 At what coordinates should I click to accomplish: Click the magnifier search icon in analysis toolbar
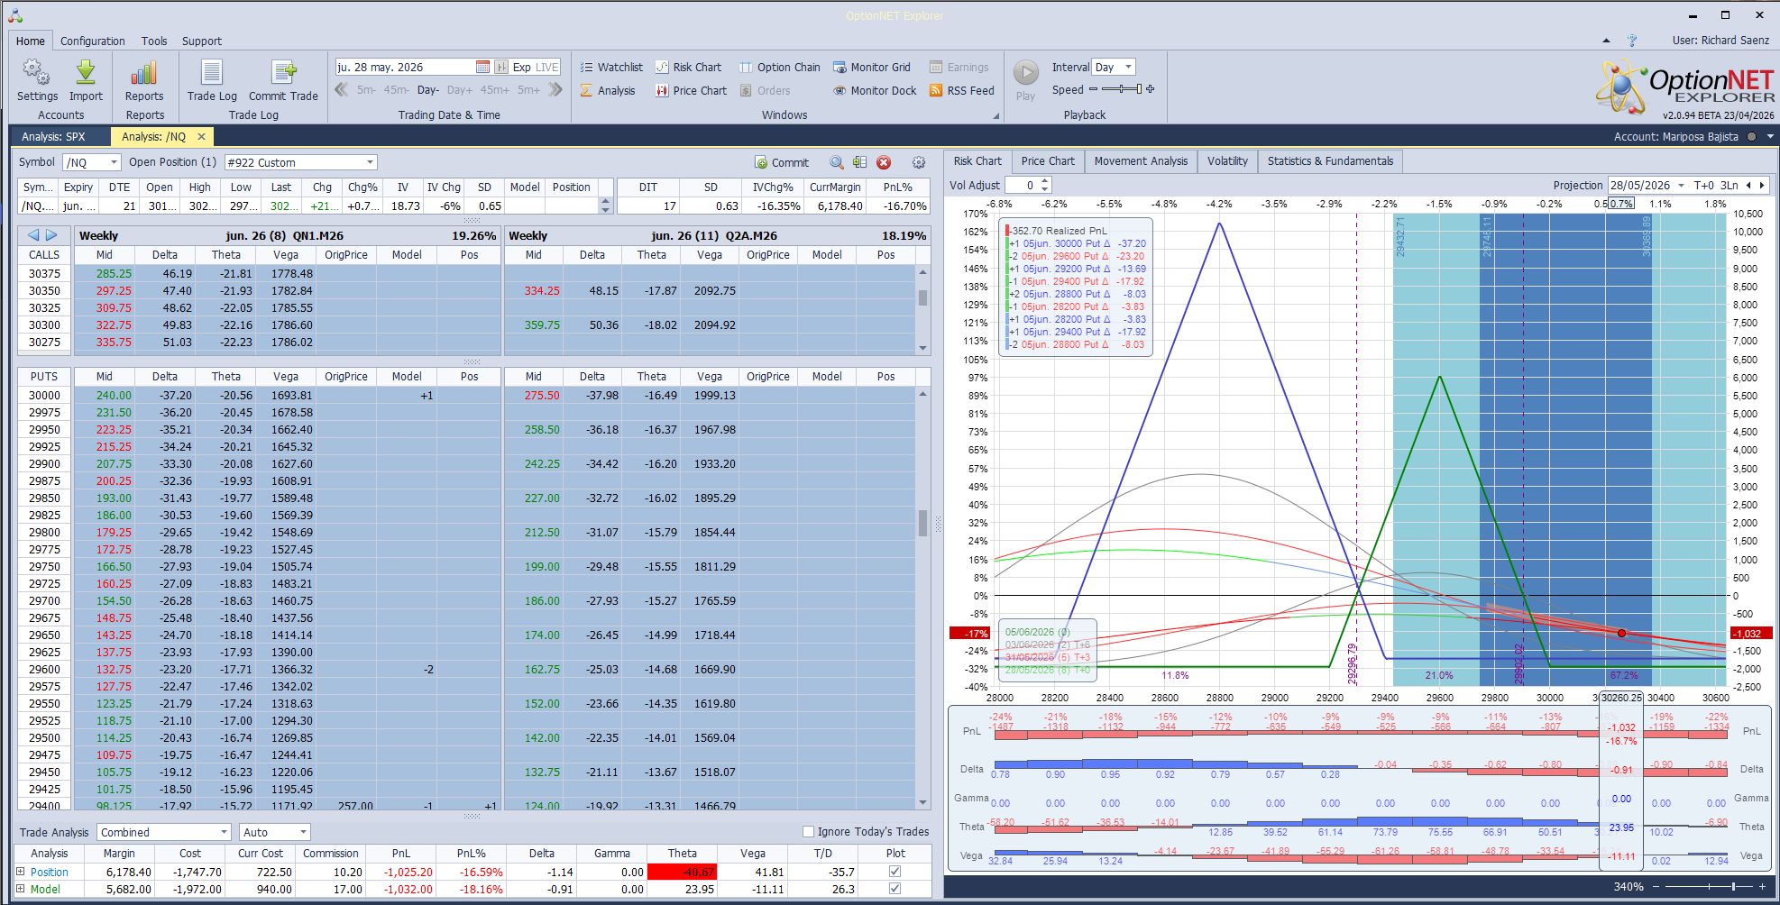837,162
